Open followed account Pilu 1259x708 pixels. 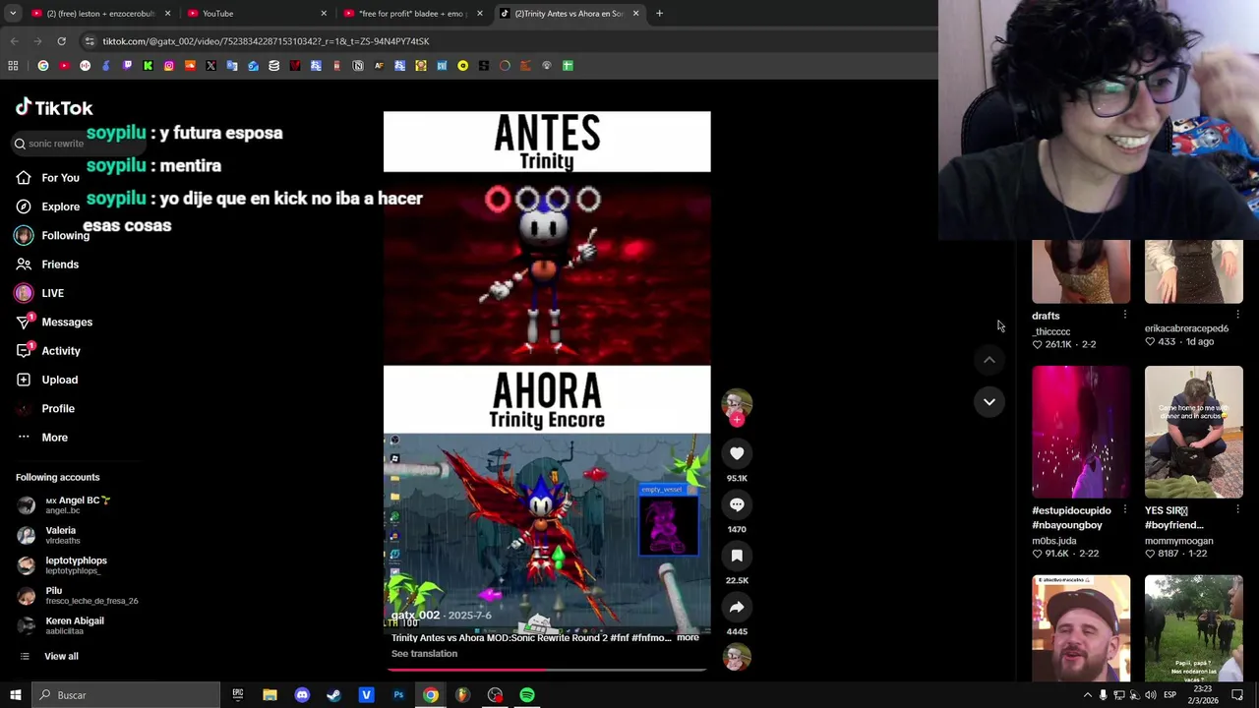[78, 596]
